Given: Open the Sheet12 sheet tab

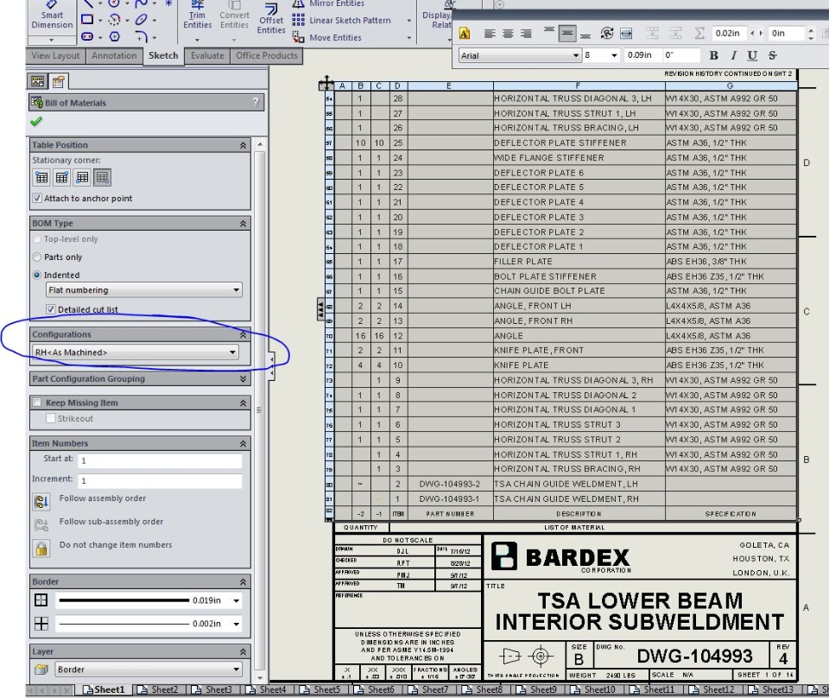Looking at the screenshot, I should (712, 689).
